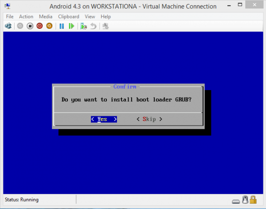The width and height of the screenshot is (266, 209).
Task: Reset the VM with green play icon
Action: [x=71, y=26]
